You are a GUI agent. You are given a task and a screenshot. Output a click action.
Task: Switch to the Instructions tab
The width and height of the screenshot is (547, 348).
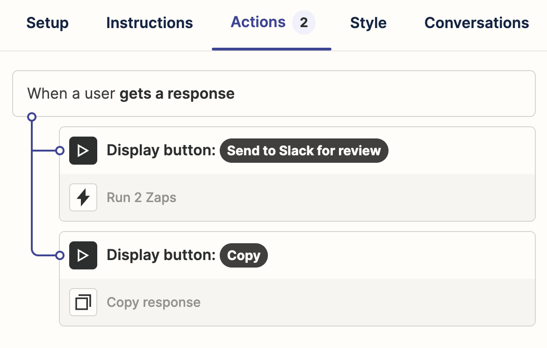coord(149,23)
